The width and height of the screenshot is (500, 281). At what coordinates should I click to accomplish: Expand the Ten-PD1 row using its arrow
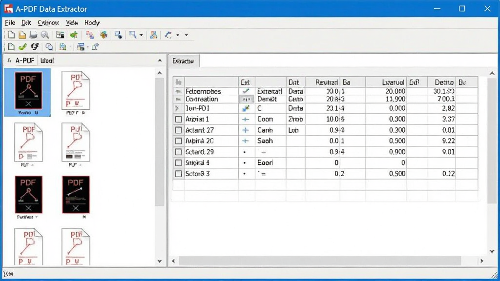(177, 108)
